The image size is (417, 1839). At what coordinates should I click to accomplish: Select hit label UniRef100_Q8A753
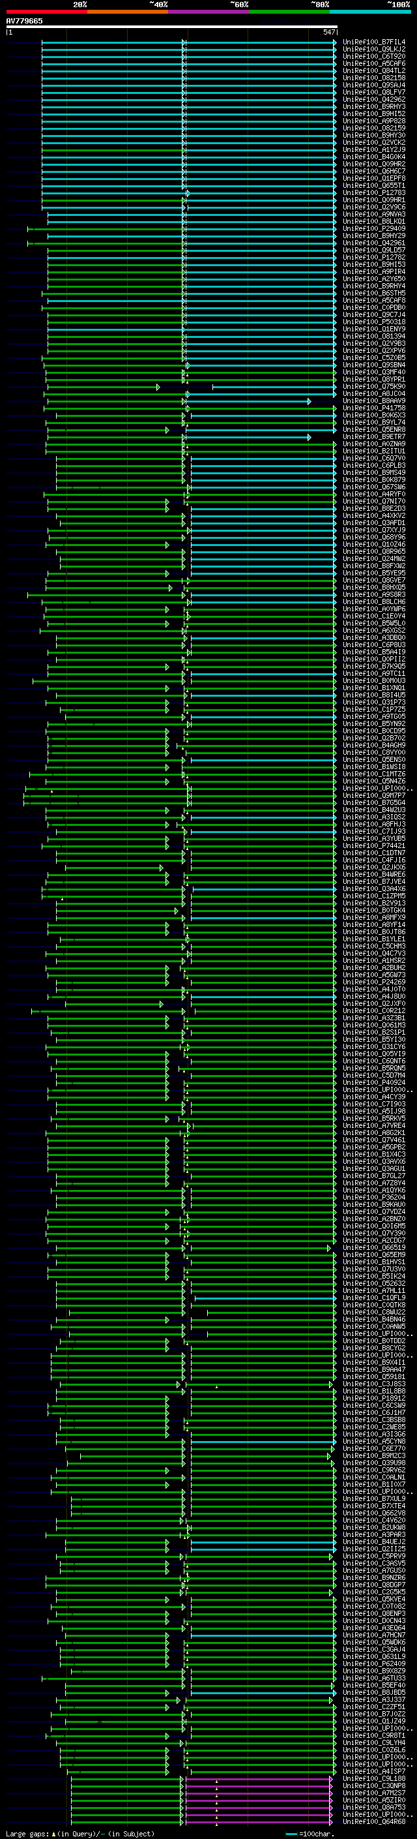click(373, 1808)
